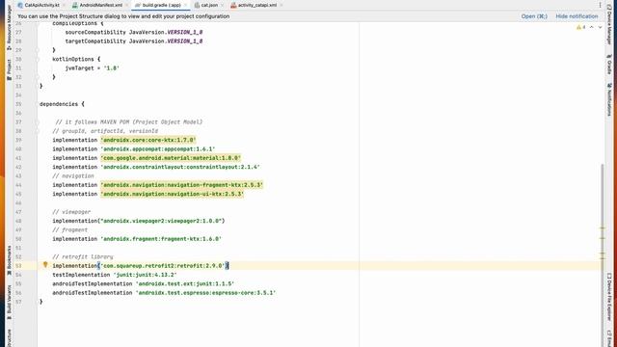
Task: Select the build.gradle (:app) tab
Action: [x=161, y=5]
